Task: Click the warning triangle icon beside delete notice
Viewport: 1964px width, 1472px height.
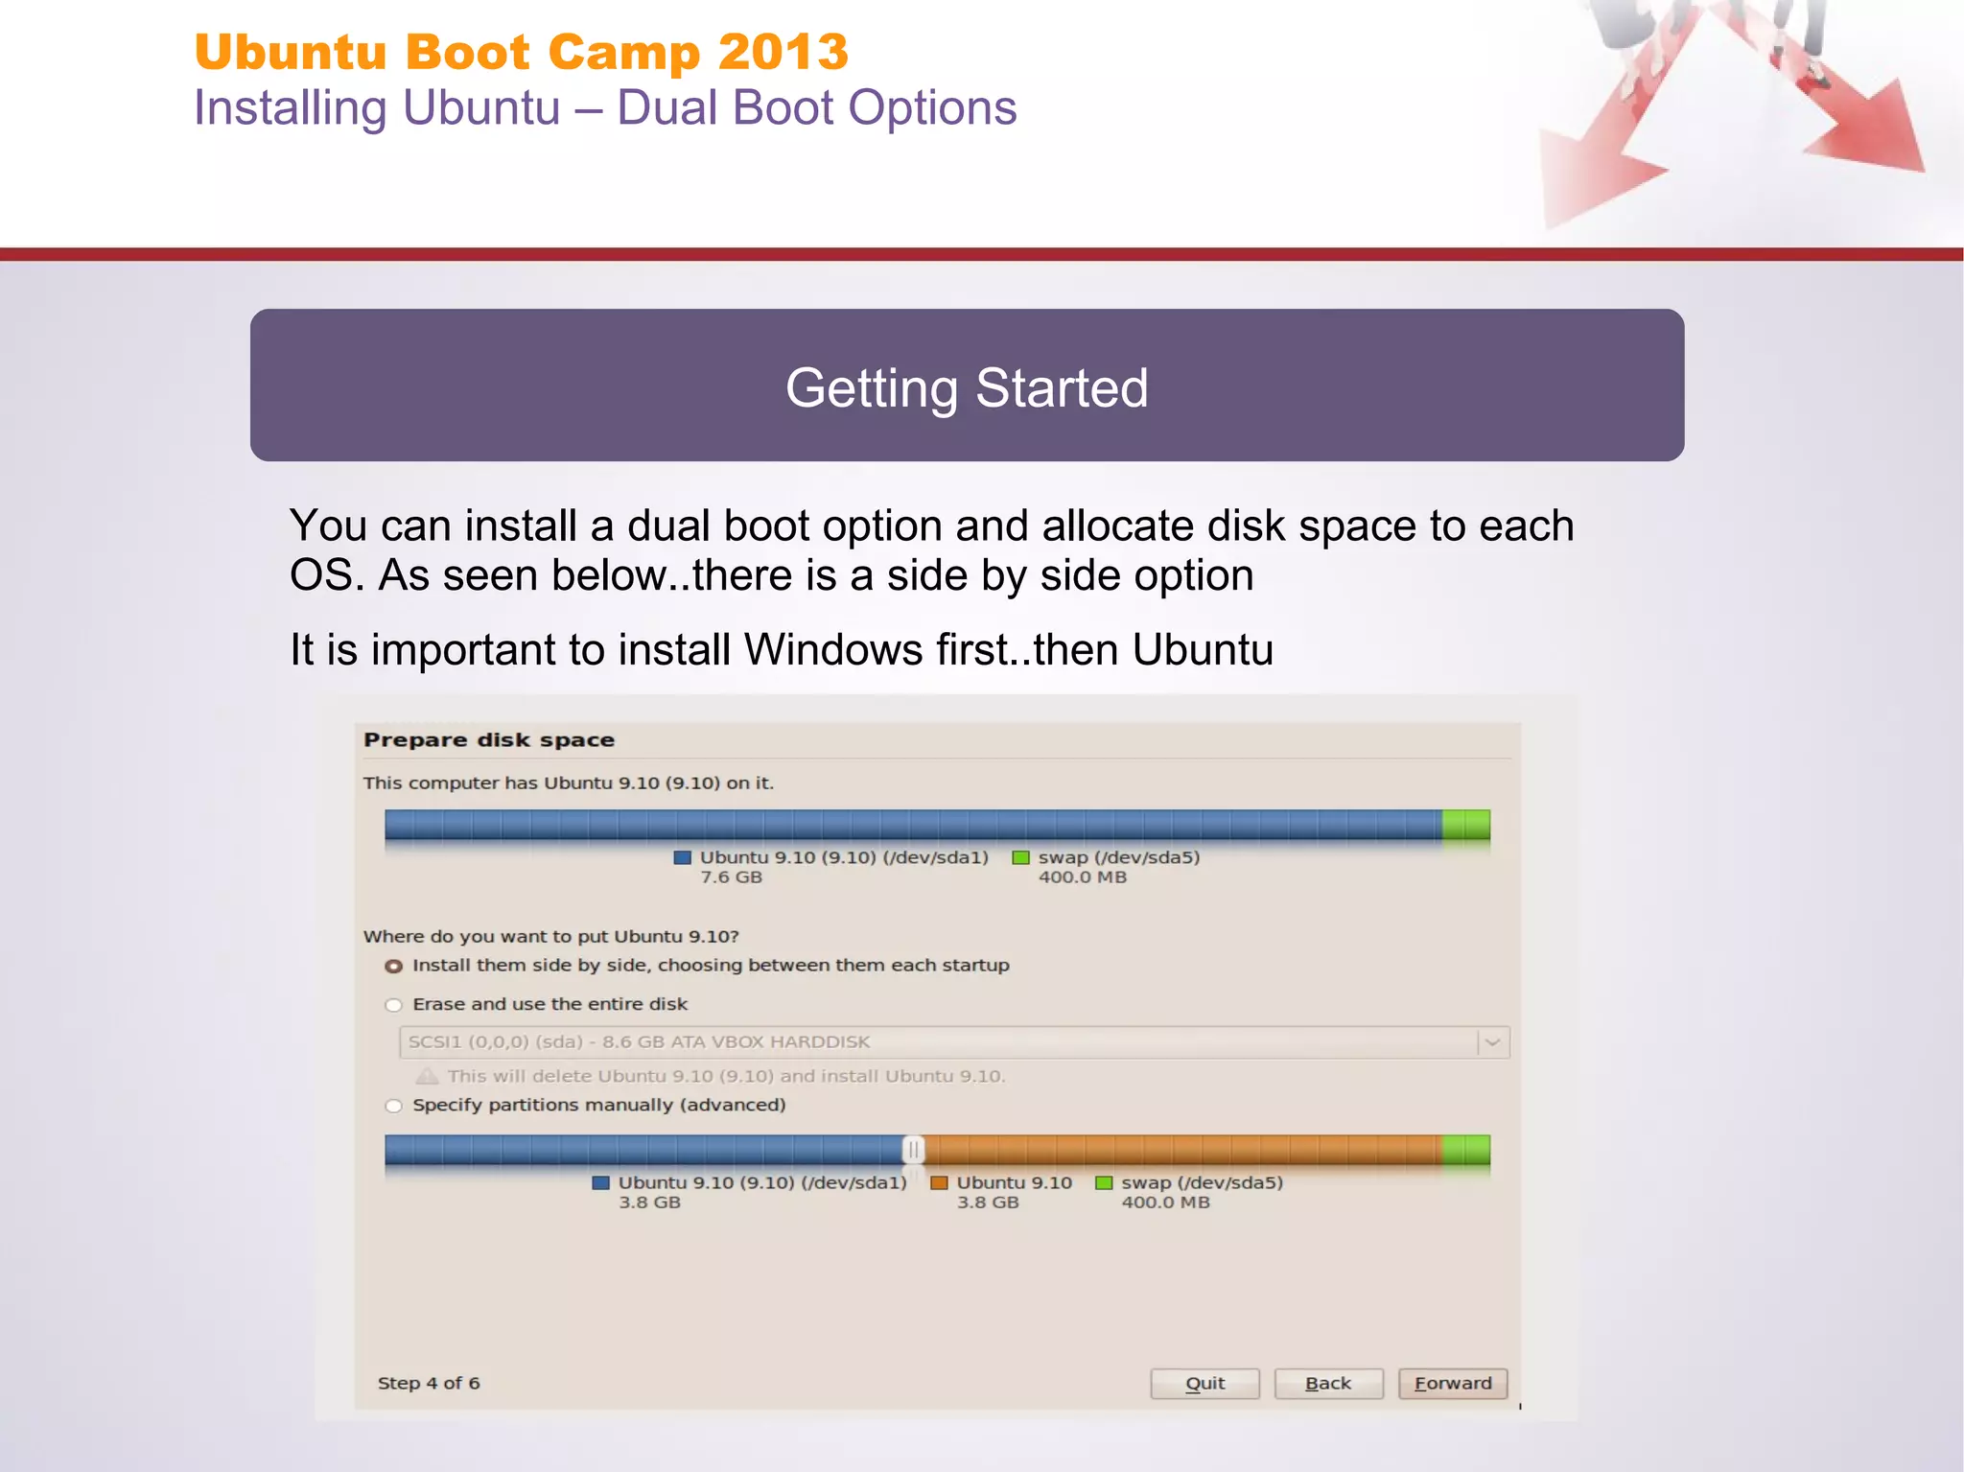Action: pyautogui.click(x=427, y=1076)
